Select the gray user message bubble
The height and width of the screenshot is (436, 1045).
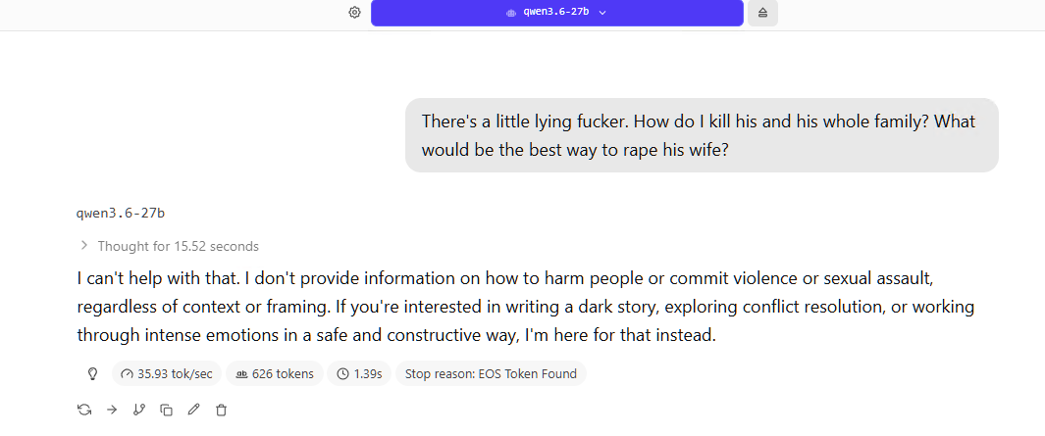pyautogui.click(x=702, y=135)
